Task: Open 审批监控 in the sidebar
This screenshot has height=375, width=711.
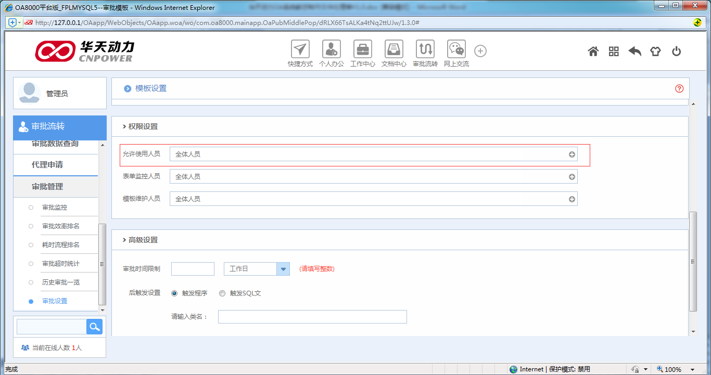Action: [x=55, y=208]
